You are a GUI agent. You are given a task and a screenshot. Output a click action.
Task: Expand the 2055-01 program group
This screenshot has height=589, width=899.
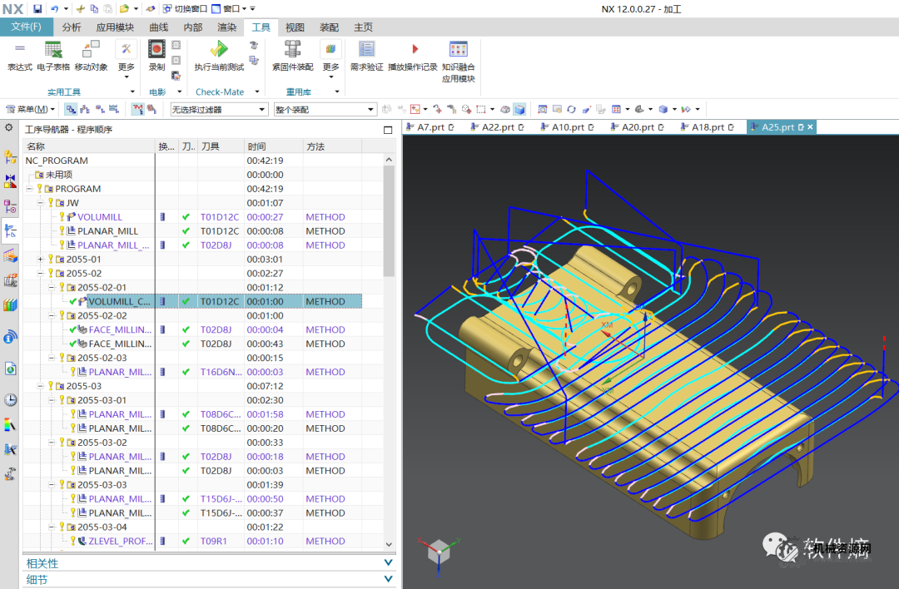pos(40,260)
